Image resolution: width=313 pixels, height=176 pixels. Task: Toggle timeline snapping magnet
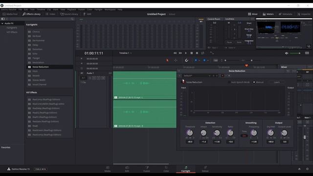click(x=186, y=60)
